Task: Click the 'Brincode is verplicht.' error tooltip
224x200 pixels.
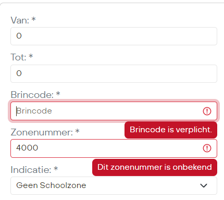Action: point(171,130)
